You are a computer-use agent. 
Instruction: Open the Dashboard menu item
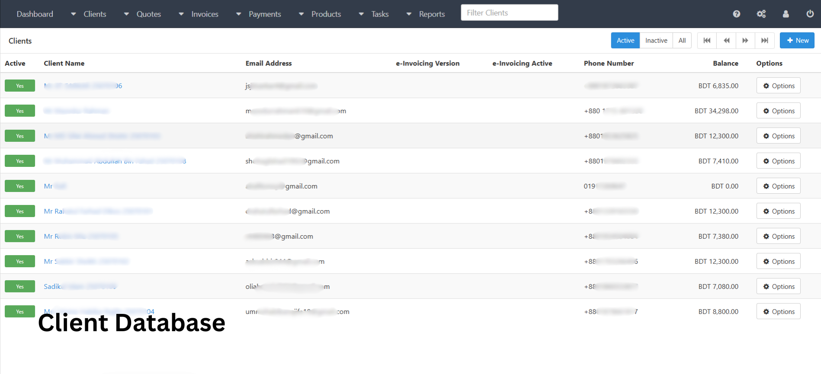tap(35, 14)
